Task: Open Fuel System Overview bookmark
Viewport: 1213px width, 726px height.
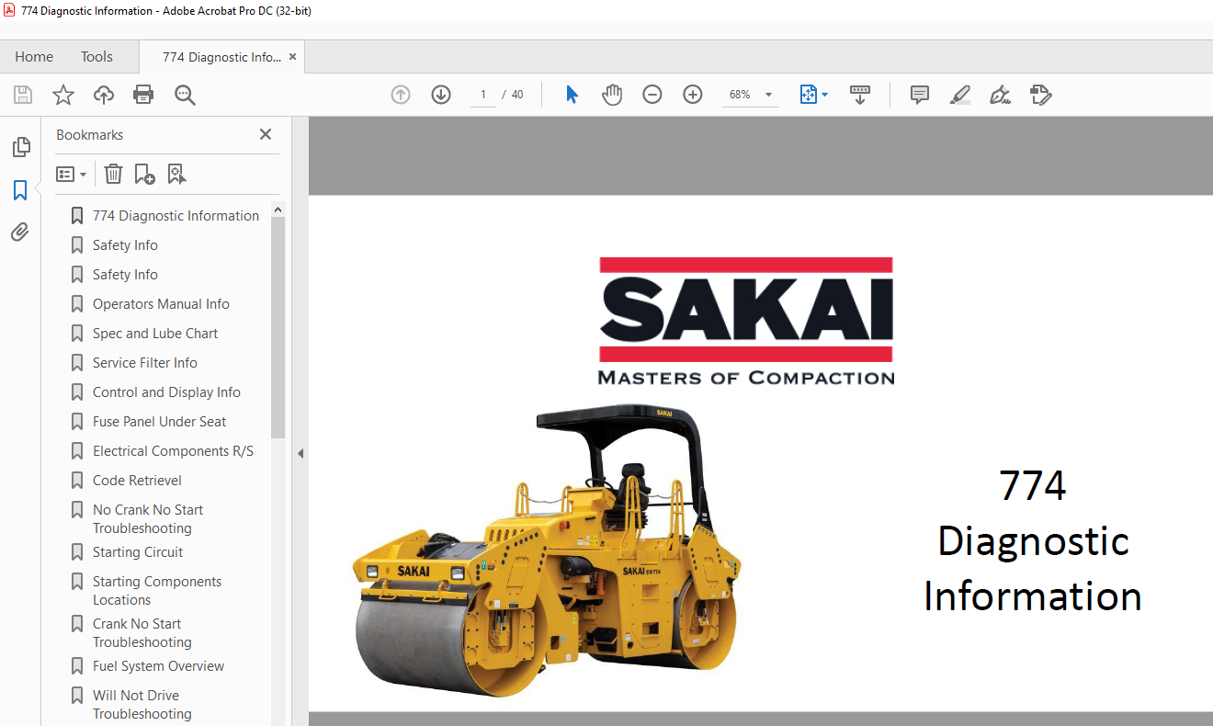Action: [x=158, y=666]
